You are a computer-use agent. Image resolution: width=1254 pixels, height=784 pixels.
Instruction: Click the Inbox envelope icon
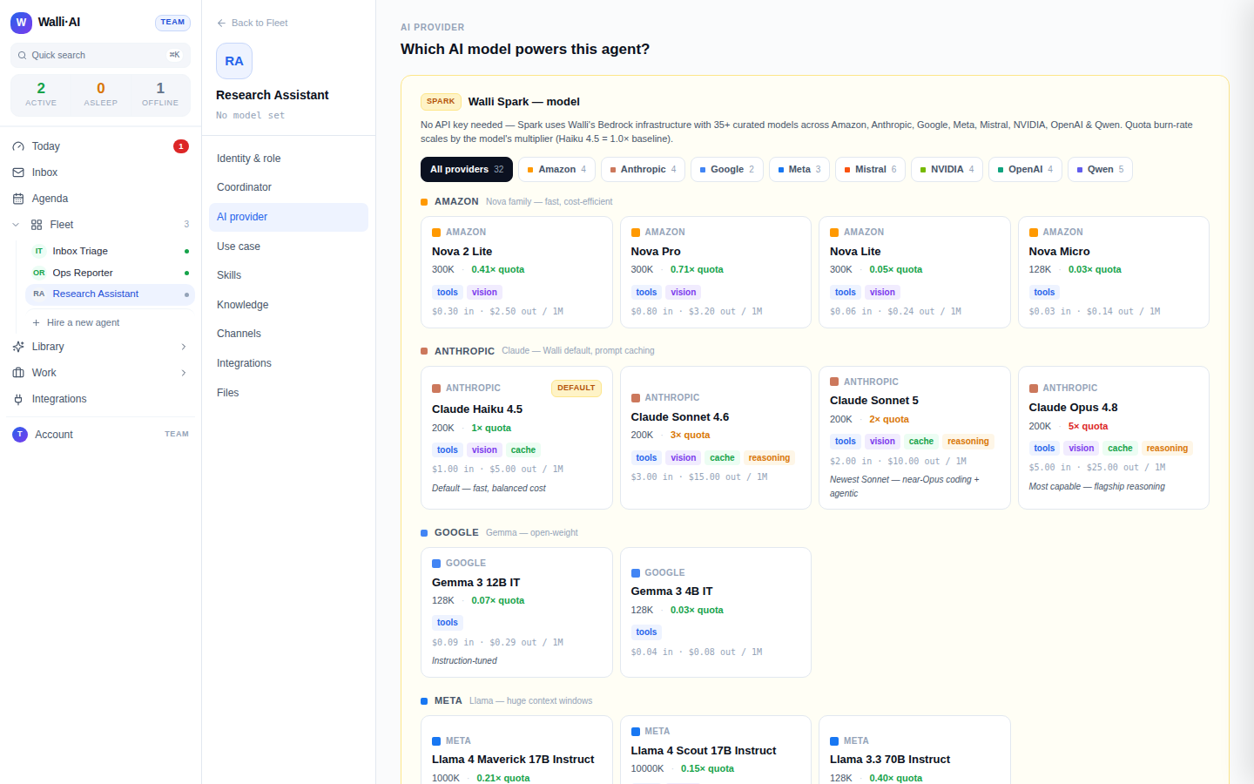tap(18, 172)
